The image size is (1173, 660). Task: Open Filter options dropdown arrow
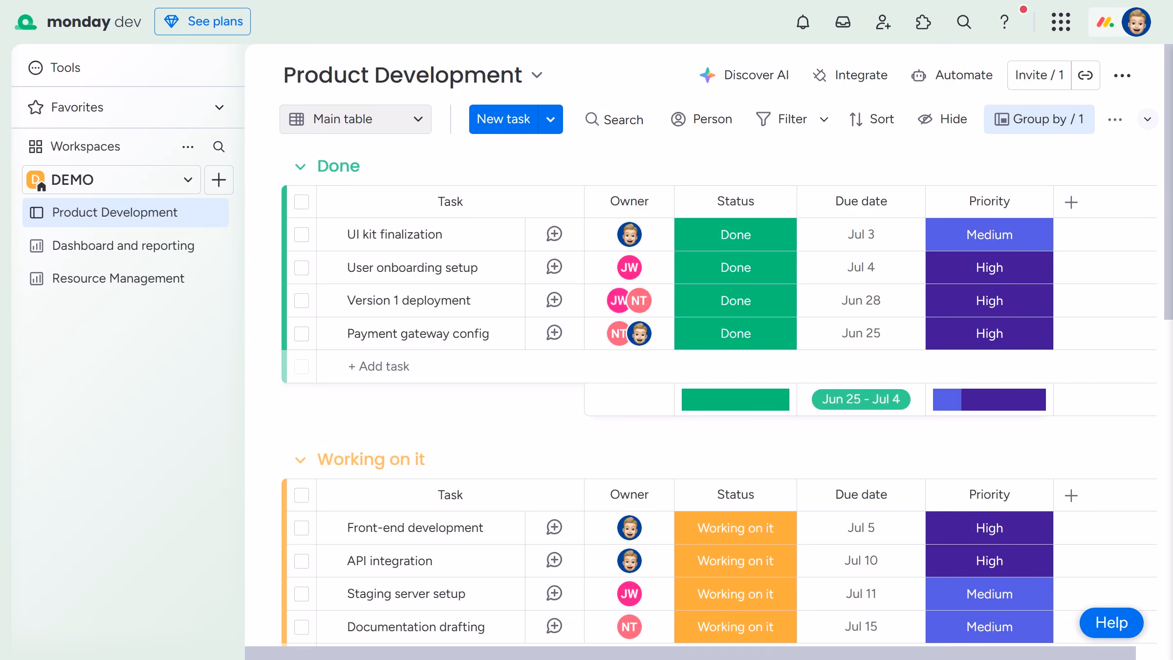pyautogui.click(x=824, y=119)
